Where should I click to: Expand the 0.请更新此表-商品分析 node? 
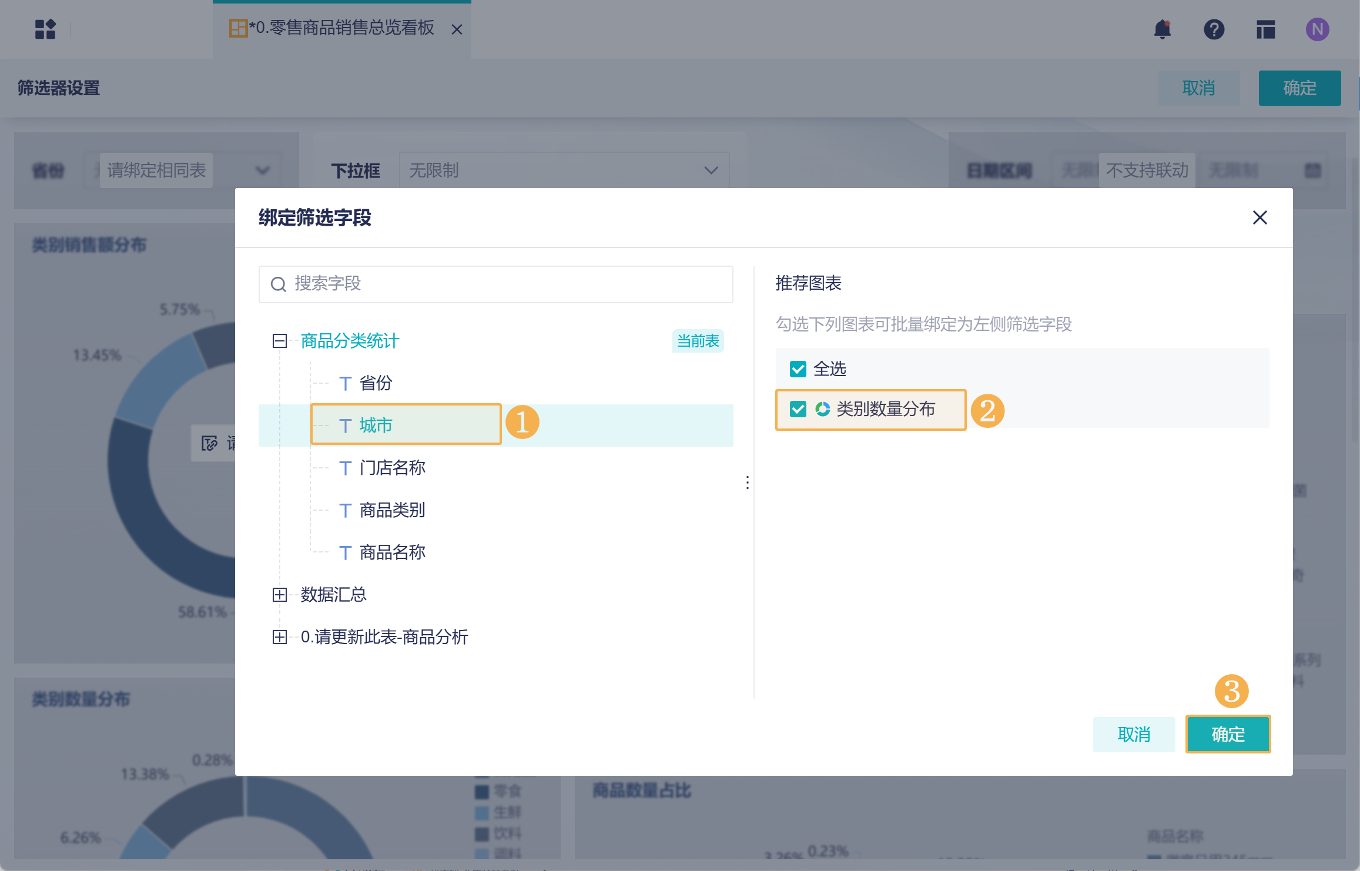pos(279,637)
